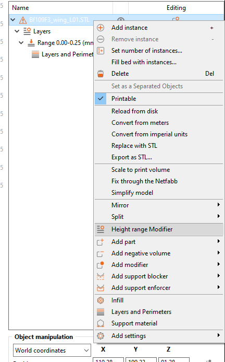Click the Layers tree icon
The height and width of the screenshot is (362, 225).
tap(27, 31)
